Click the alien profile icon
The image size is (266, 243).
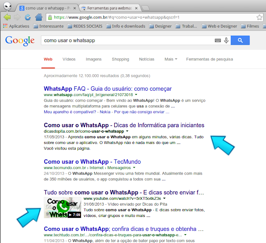[7, 6]
